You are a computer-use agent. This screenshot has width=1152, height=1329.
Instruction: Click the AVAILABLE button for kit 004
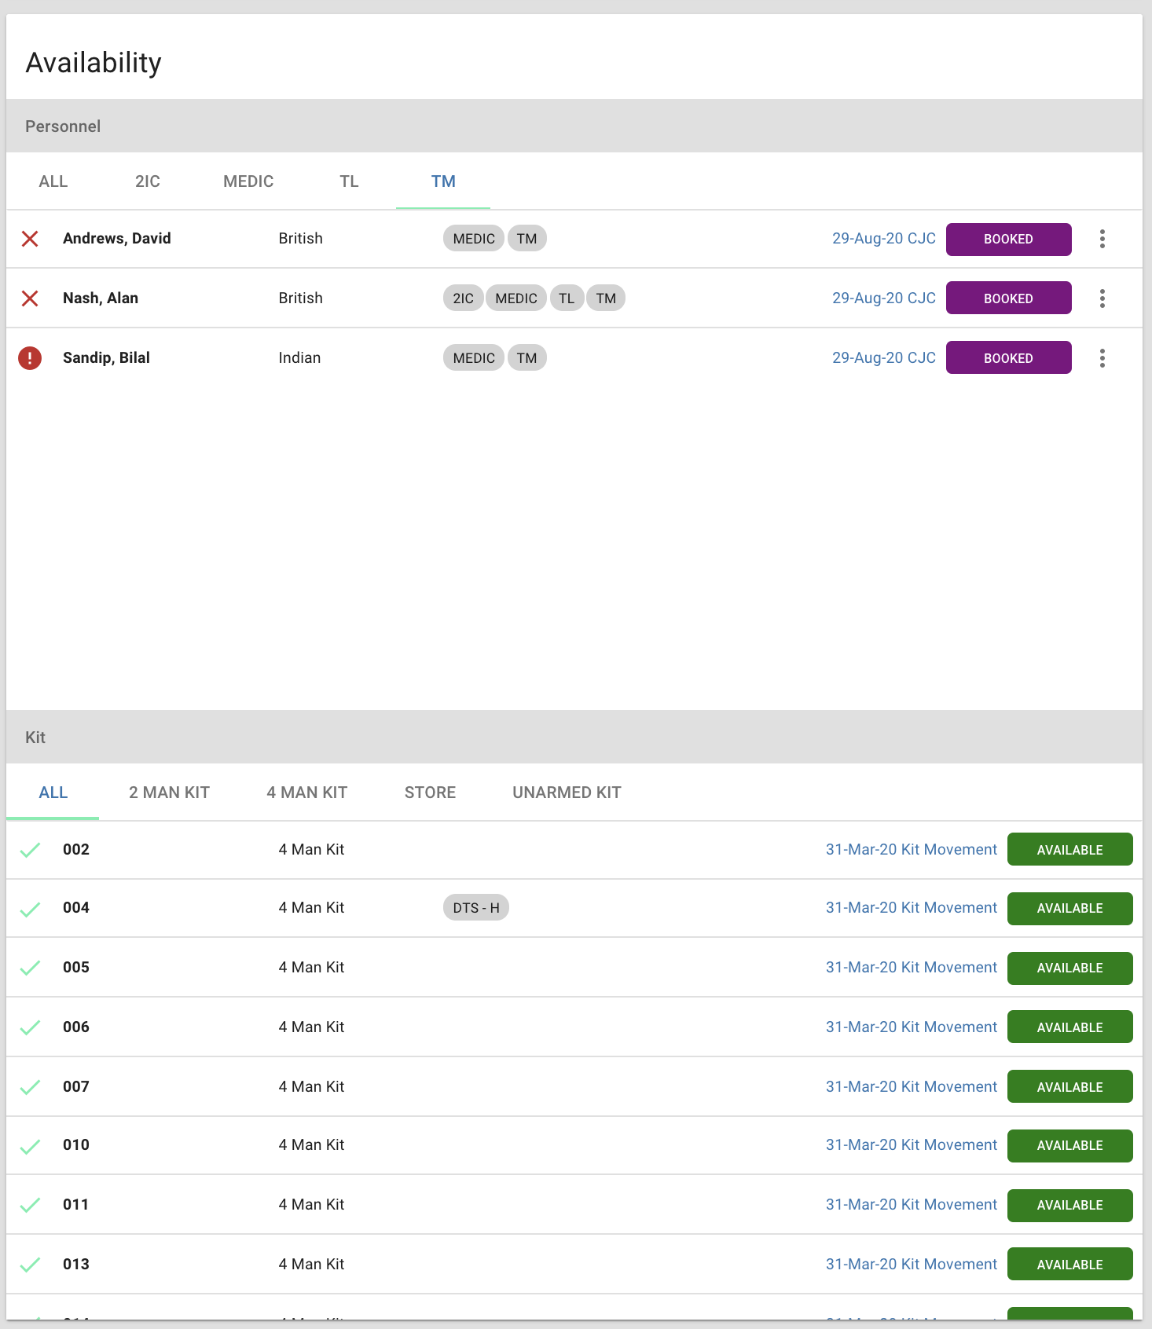pos(1069,909)
